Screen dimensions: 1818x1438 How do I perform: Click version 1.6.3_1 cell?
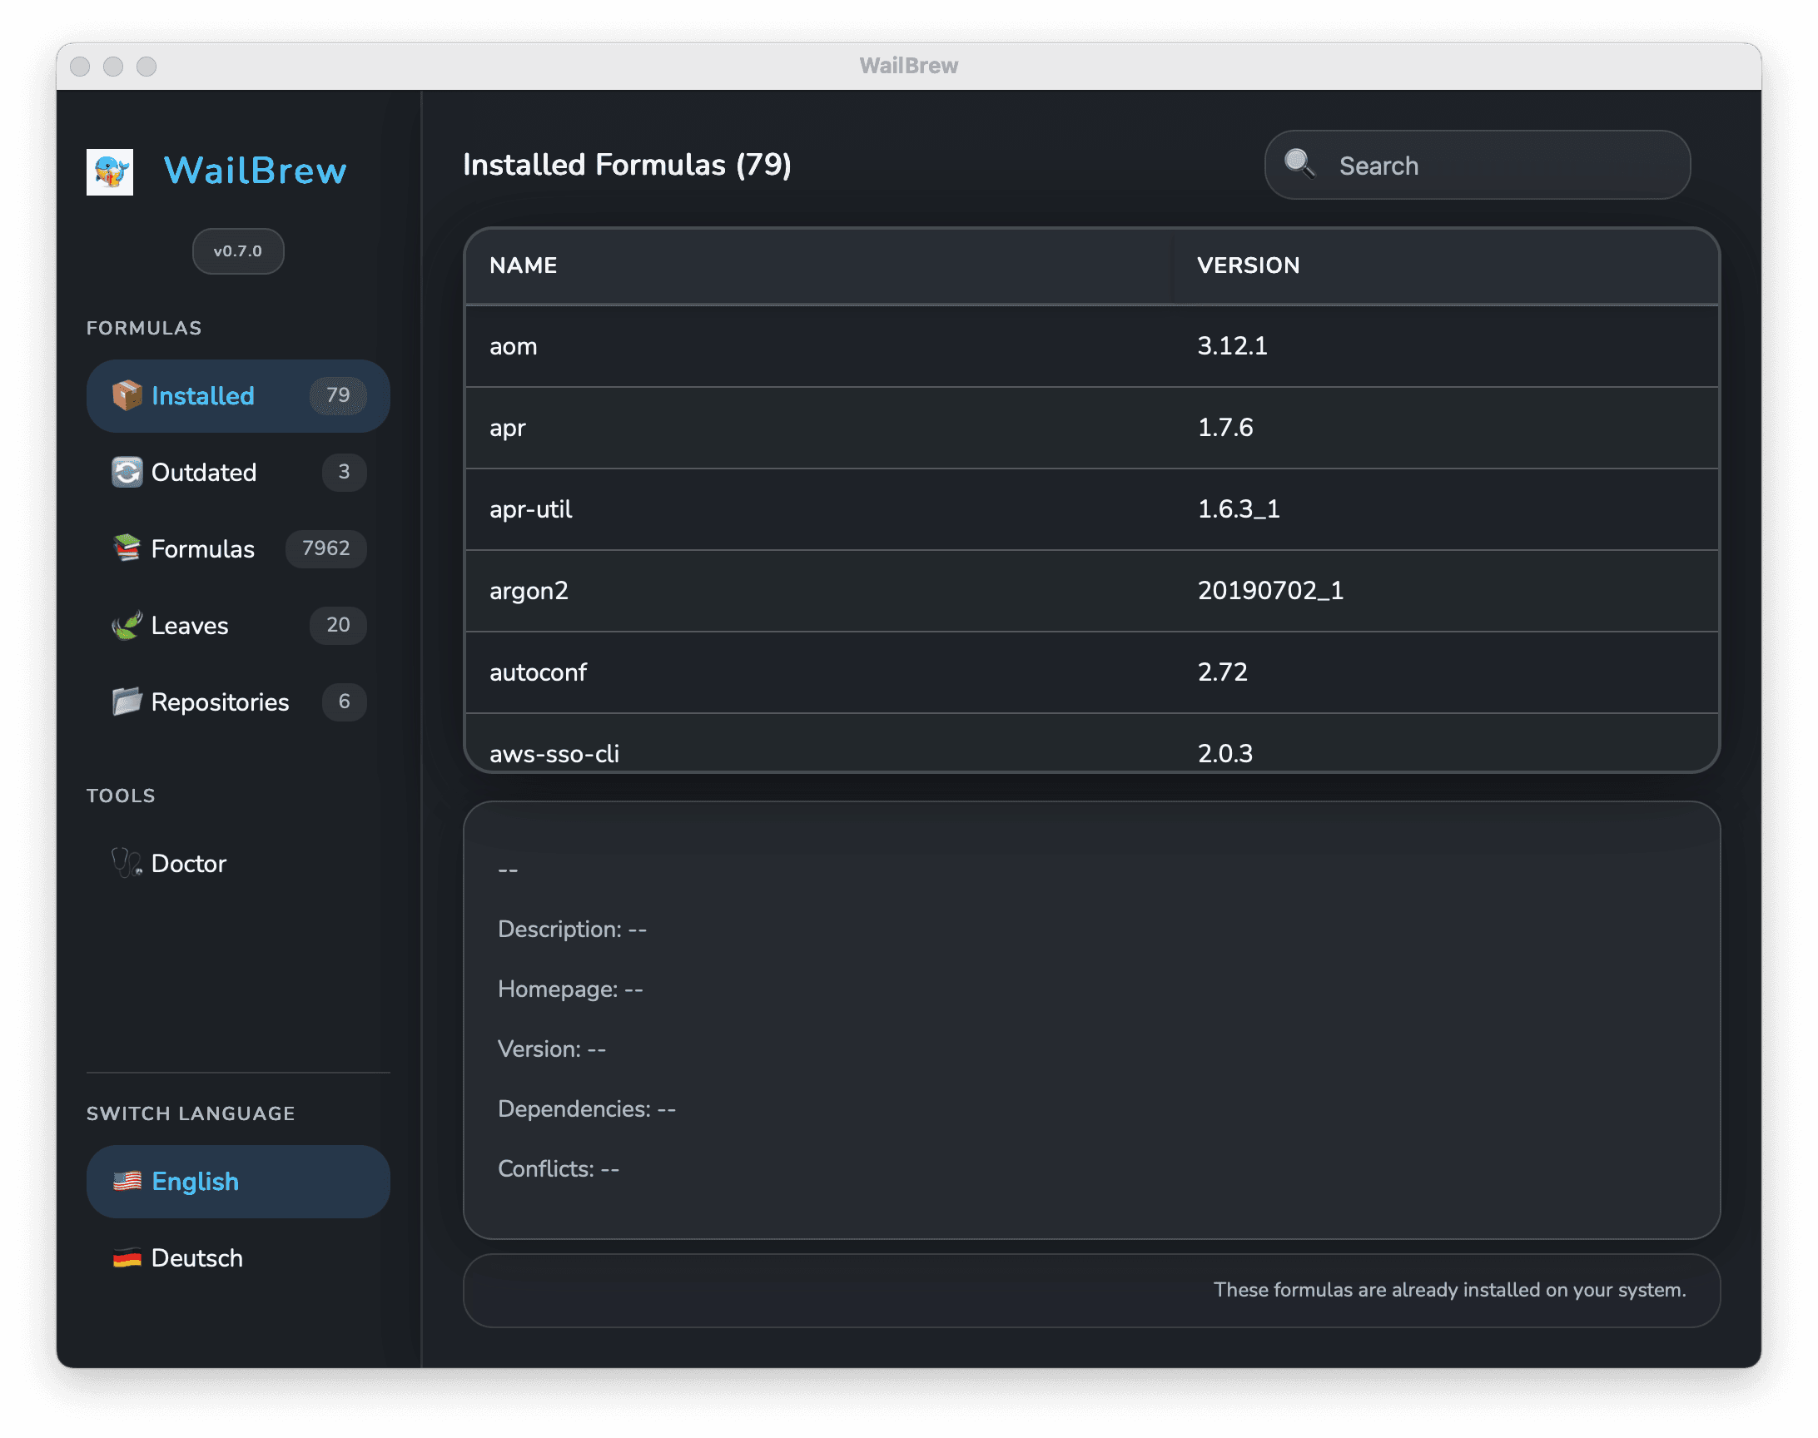click(x=1239, y=509)
